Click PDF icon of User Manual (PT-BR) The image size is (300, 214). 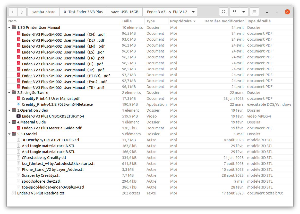pos(18,75)
